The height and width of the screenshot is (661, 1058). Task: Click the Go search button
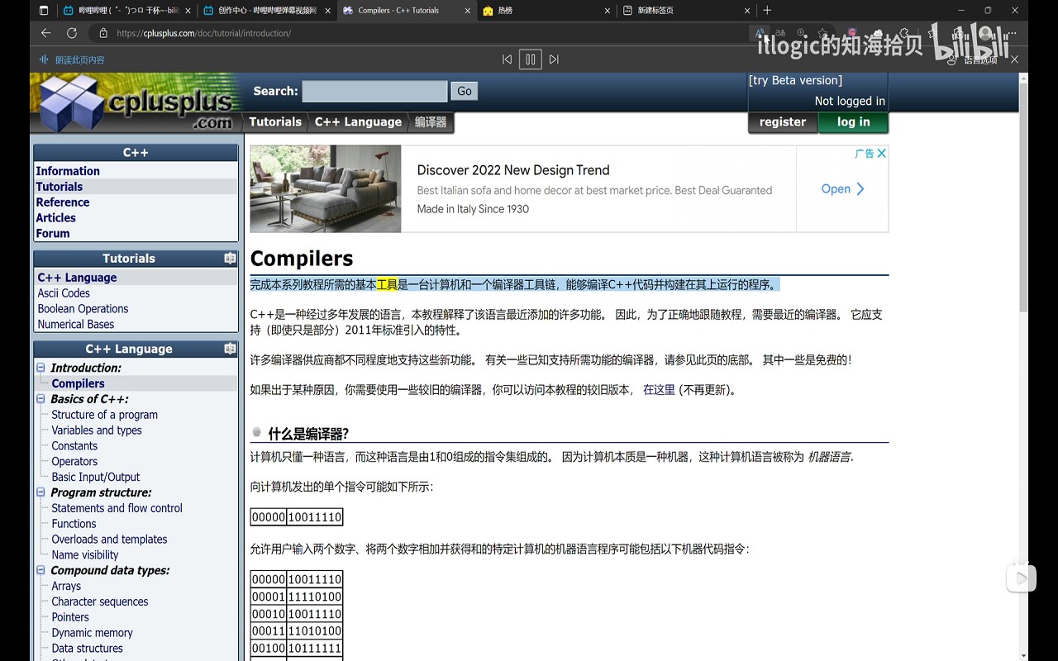click(x=465, y=91)
